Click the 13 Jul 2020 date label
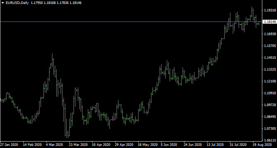The height and width of the screenshot is (148, 277). coord(216,145)
